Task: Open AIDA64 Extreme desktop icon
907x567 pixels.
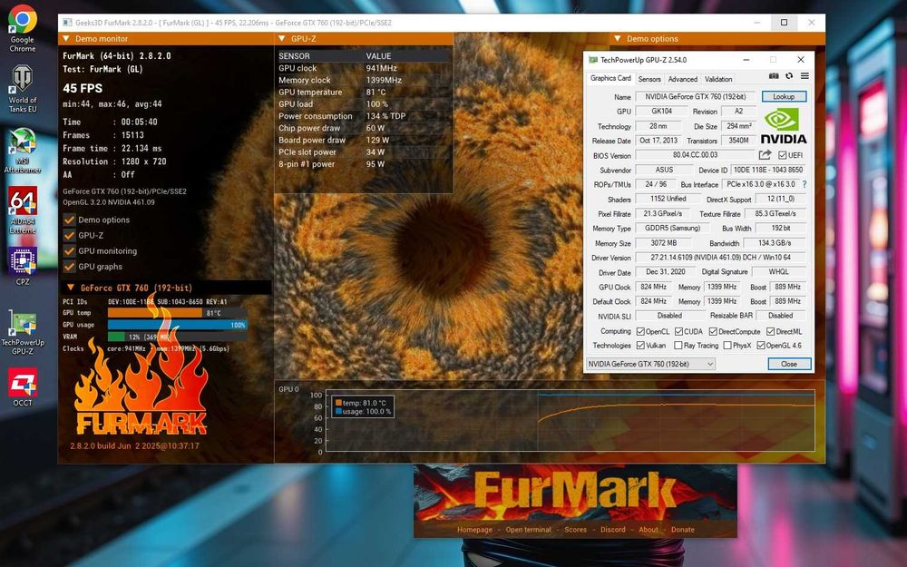Action: click(x=23, y=210)
